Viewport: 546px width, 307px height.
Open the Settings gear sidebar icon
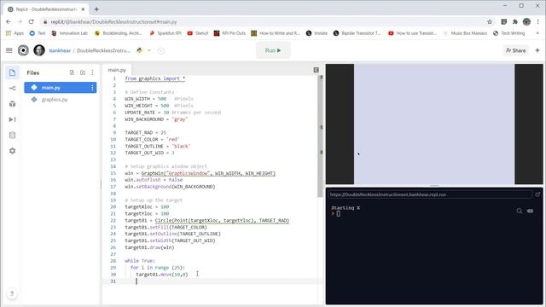[x=12, y=151]
